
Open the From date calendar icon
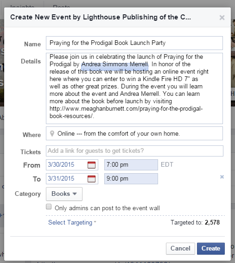[91, 165]
